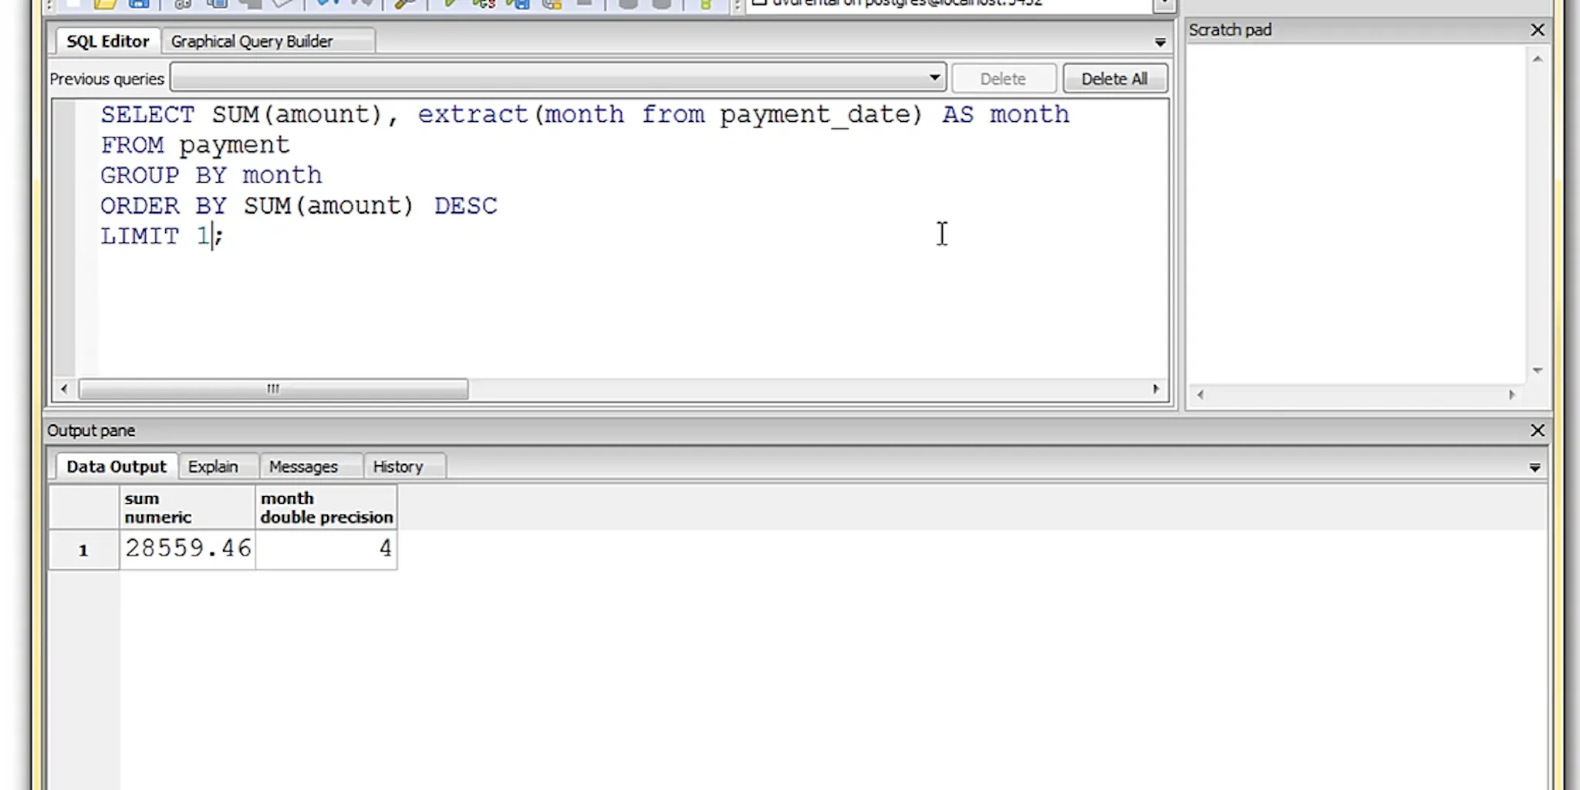This screenshot has height=790, width=1580.
Task: Expand the Output pane options arrow
Action: coord(1534,466)
